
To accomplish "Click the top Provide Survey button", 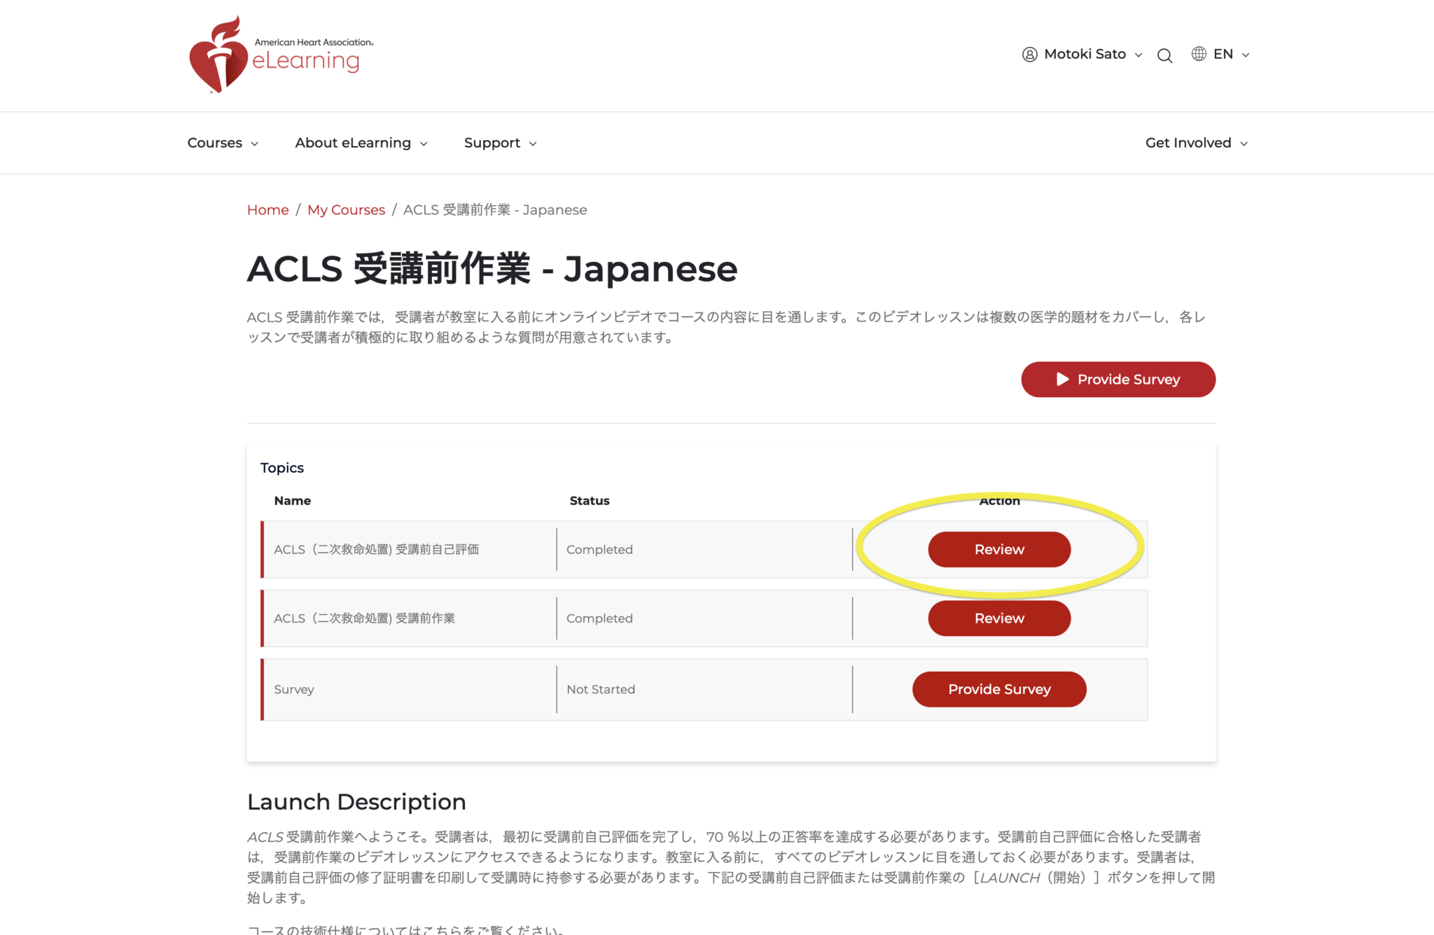I will click(1118, 380).
